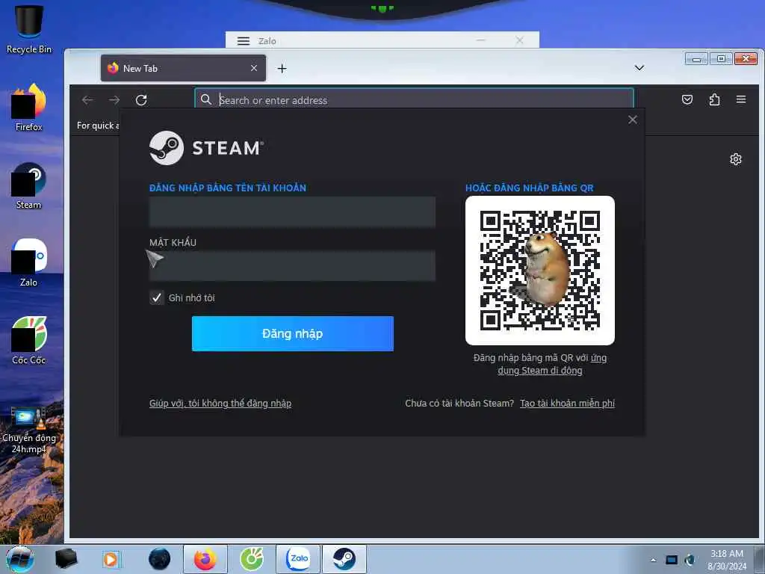Close the Steam login dialog with X

point(633,120)
